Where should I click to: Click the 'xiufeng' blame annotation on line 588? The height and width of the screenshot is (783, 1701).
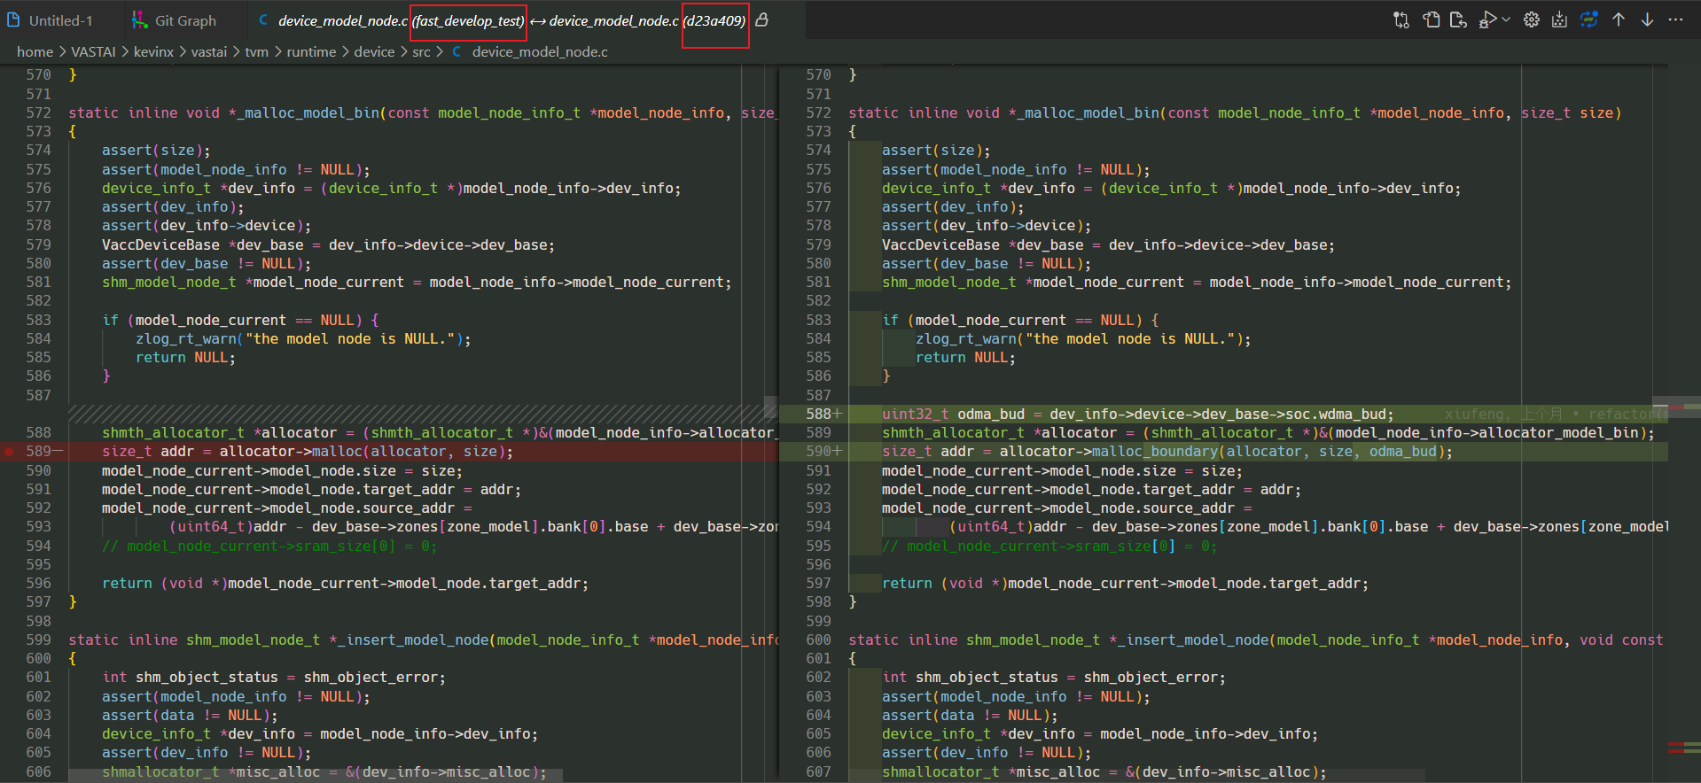pos(1557,415)
